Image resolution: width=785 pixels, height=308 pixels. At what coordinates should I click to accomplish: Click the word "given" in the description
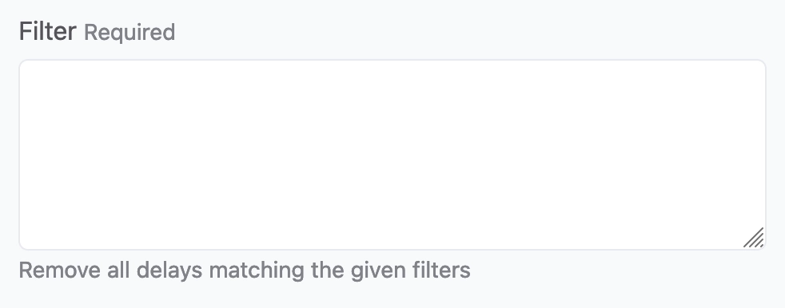coord(378,271)
